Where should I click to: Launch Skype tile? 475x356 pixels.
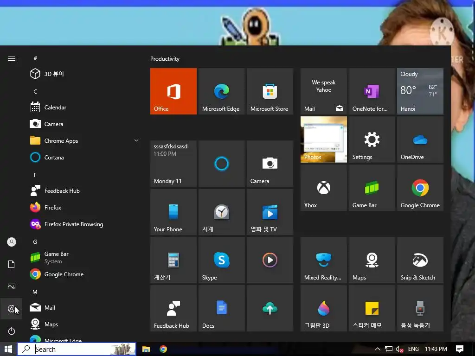pos(221,260)
